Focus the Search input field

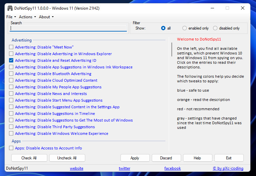click(x=68, y=28)
